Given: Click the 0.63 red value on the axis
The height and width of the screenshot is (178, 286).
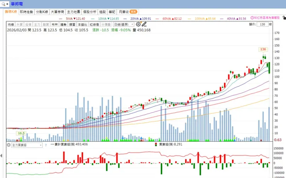Looking at the screenshot, I should (278, 140).
